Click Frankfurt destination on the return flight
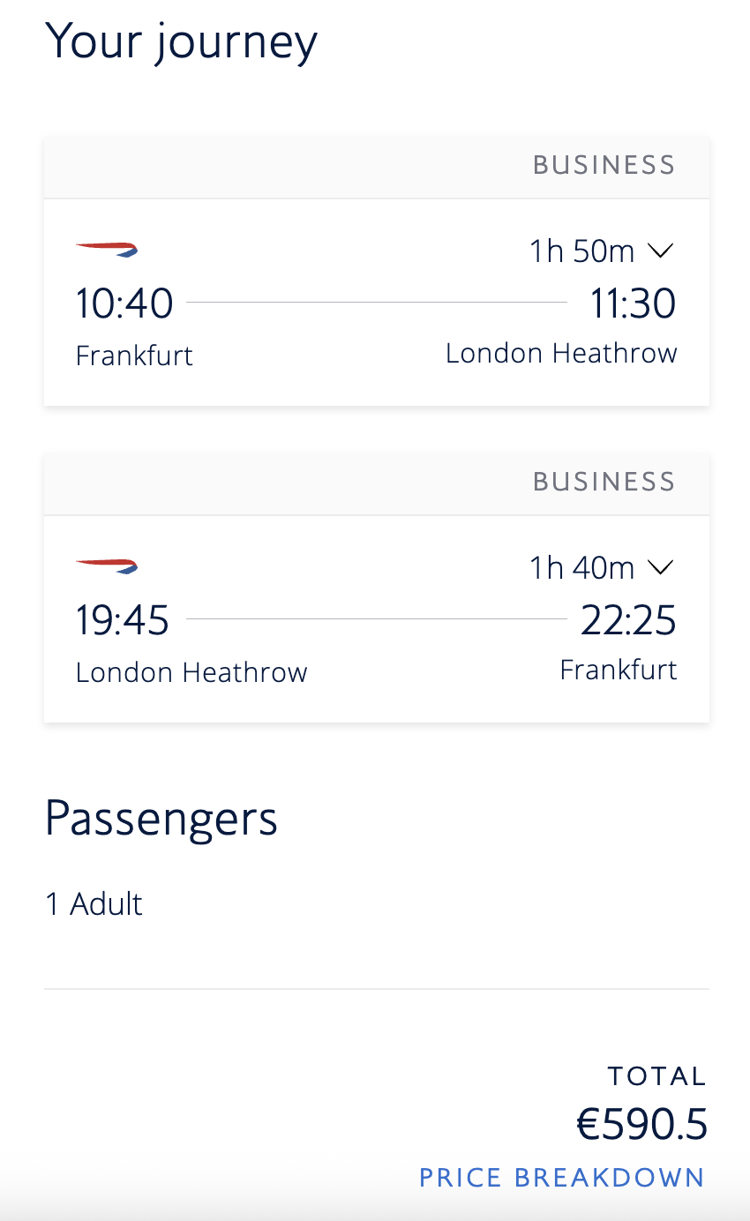The height and width of the screenshot is (1221, 750). 619,670
